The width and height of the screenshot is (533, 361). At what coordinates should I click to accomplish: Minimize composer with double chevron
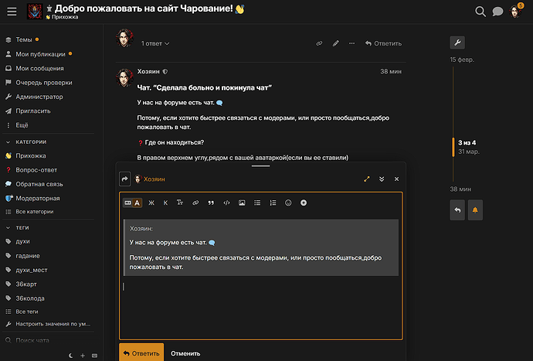[x=382, y=179]
